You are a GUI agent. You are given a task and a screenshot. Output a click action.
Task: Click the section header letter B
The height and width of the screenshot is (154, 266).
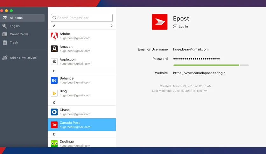point(54,71)
